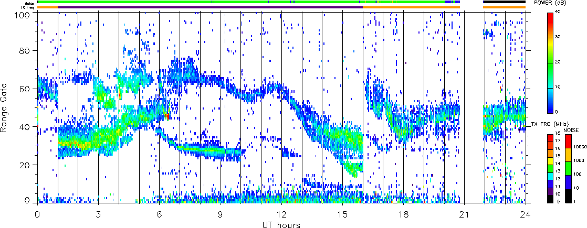Click the '3' tick on UT hours axis
Viewport: 587px width, 228px height.
click(x=99, y=214)
